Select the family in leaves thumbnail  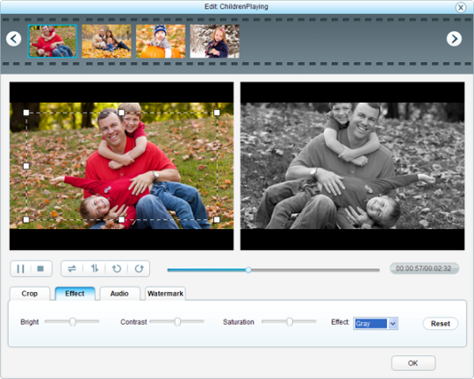point(106,41)
